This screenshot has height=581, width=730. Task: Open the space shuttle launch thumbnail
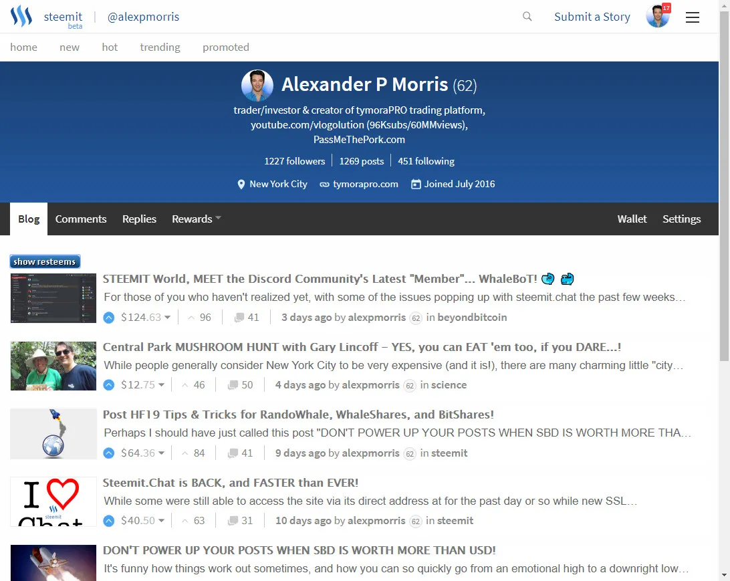pos(53,563)
